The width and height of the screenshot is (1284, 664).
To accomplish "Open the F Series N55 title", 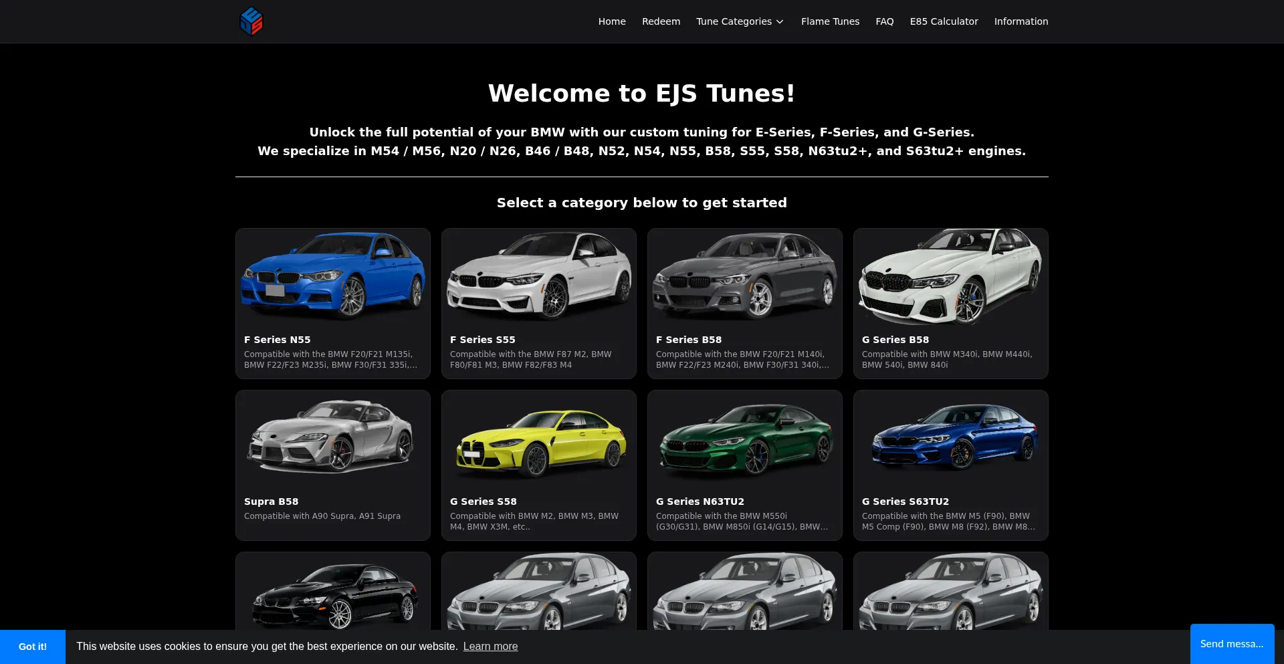I will [x=277, y=340].
